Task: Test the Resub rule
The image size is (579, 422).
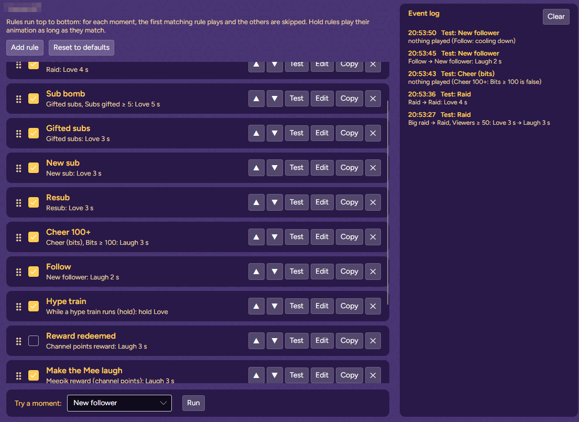Action: pyautogui.click(x=297, y=202)
